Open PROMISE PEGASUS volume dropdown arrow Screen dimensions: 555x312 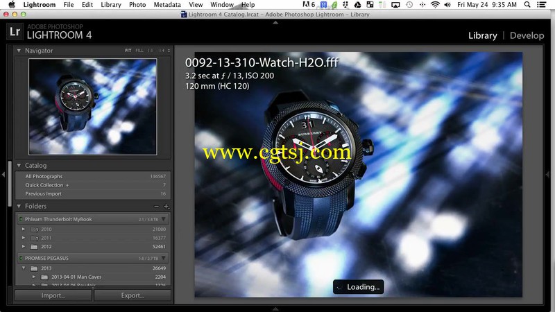pyautogui.click(x=164, y=258)
